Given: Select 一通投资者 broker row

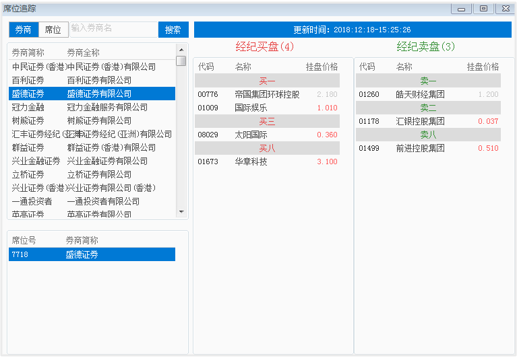Looking at the screenshot, I should tap(91, 201).
